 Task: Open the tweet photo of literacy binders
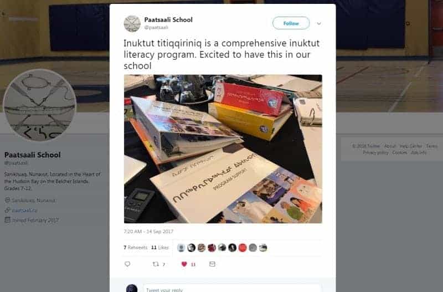click(x=223, y=149)
